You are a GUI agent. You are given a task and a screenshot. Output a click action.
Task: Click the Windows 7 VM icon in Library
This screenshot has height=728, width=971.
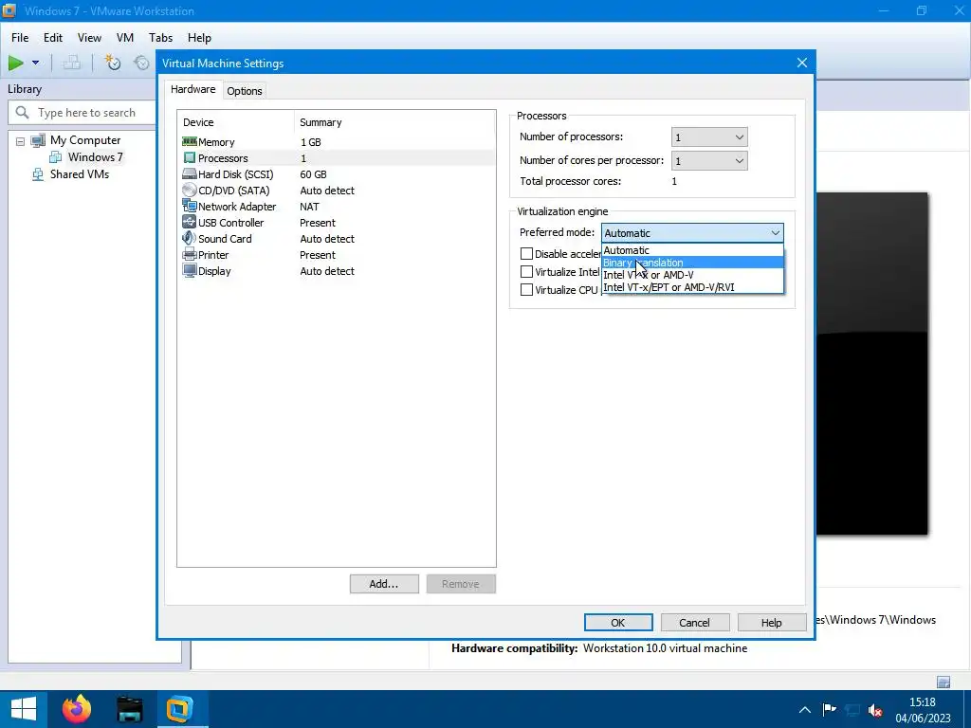click(x=55, y=157)
